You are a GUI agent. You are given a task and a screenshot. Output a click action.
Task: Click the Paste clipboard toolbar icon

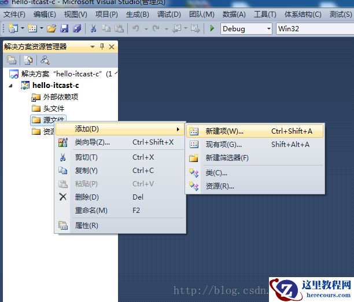tap(119, 29)
